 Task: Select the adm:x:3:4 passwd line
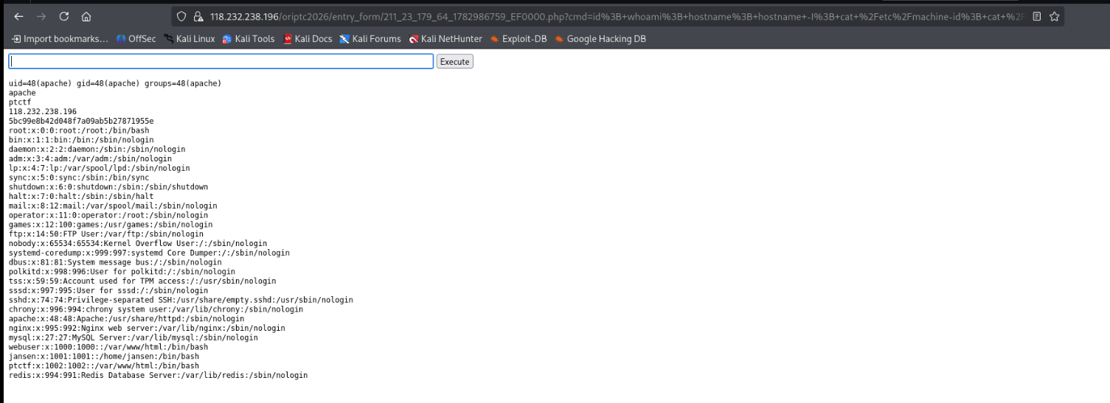tap(90, 158)
